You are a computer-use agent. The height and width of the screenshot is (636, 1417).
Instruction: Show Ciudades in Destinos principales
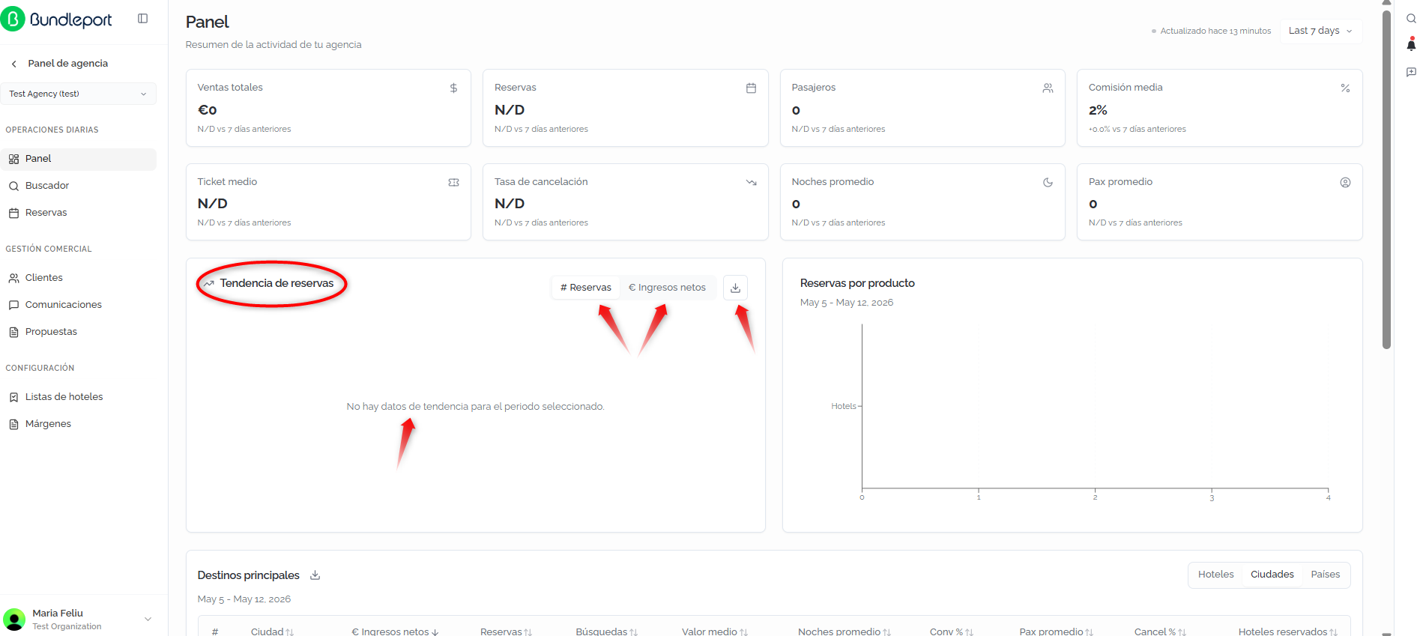tap(1272, 575)
